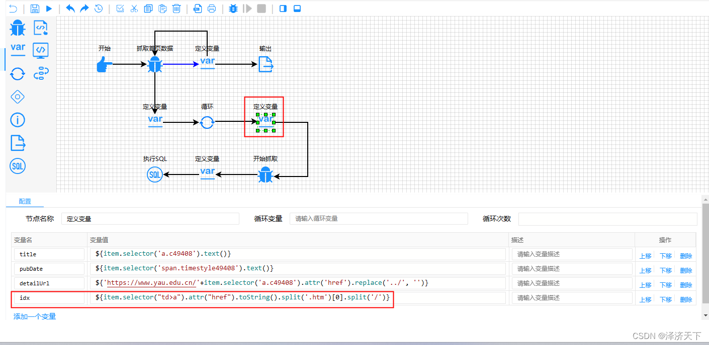Select the 定义变量 node left of 输出

pos(207,64)
